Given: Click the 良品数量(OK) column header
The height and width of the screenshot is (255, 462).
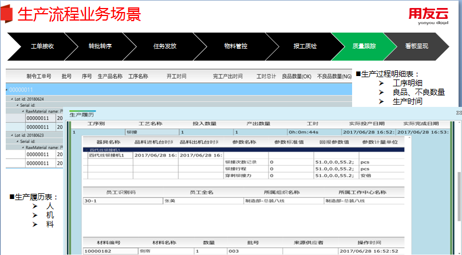Looking at the screenshot, I should [x=297, y=76].
